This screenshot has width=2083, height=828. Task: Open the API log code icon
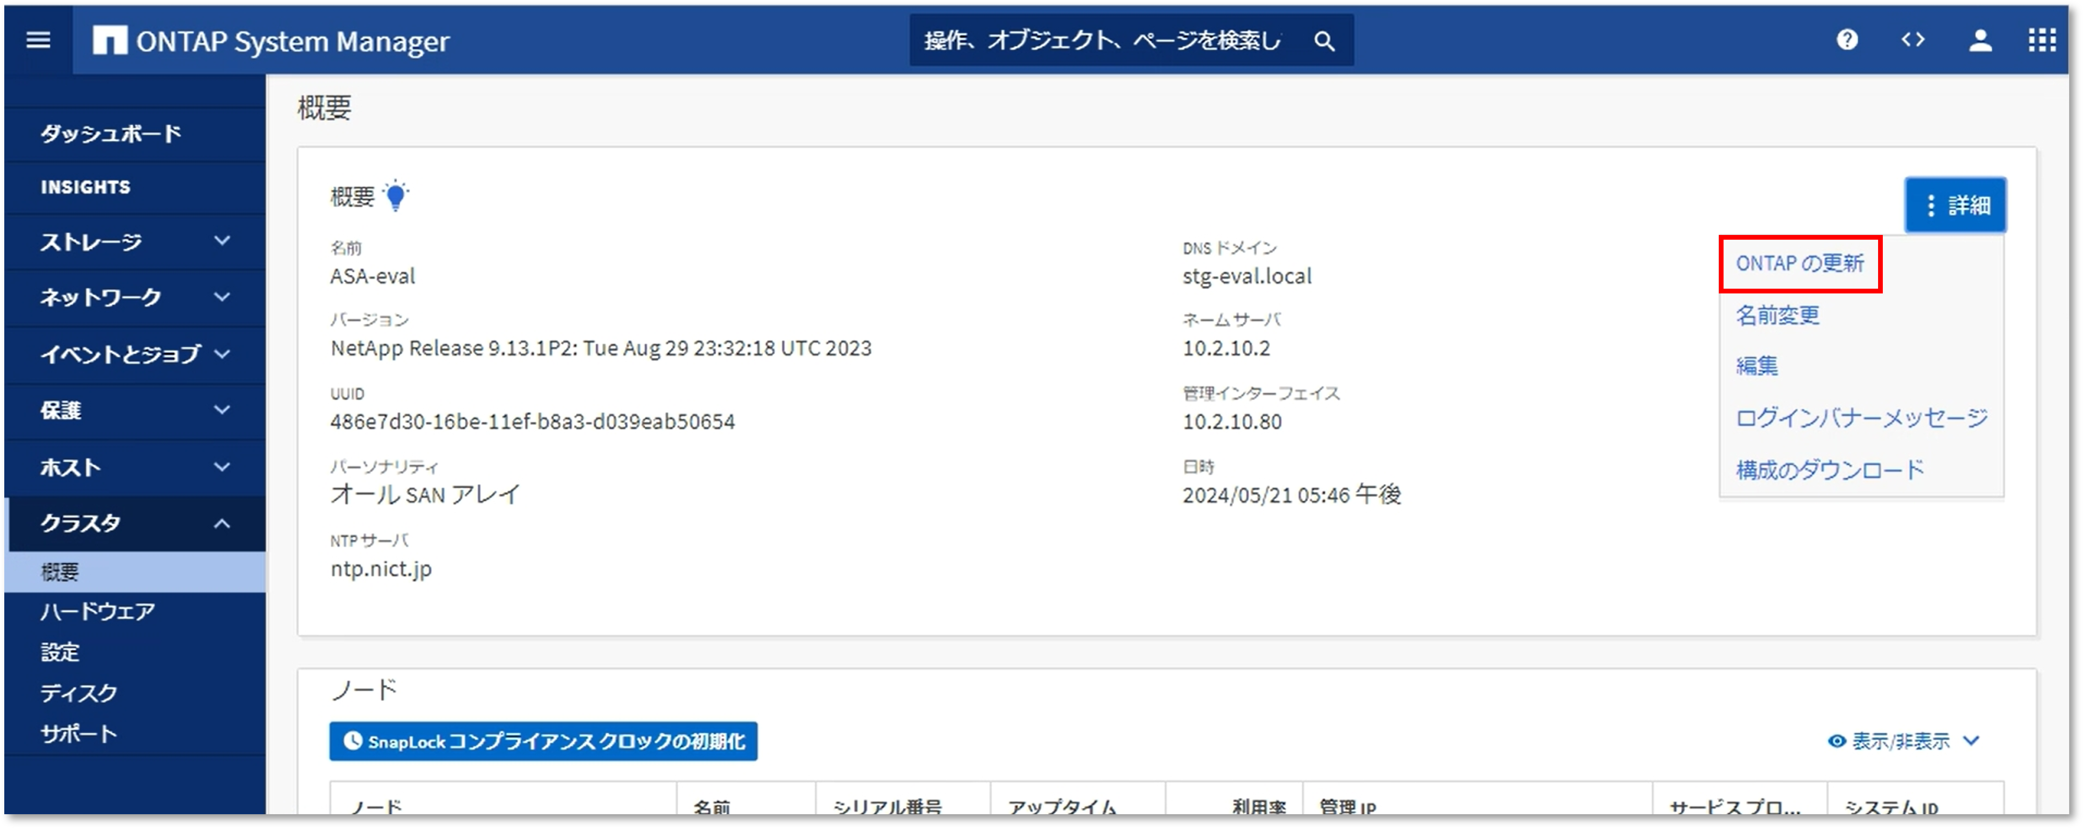(1912, 39)
